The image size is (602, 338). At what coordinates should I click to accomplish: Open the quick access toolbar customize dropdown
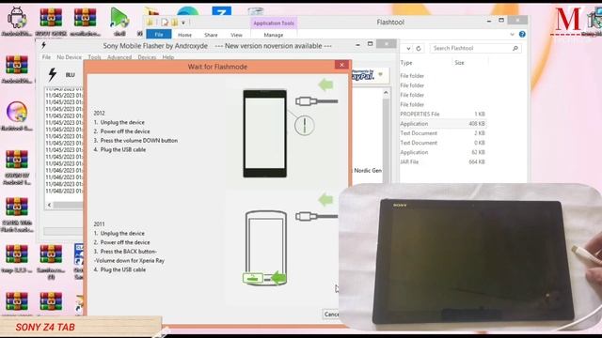point(183,23)
